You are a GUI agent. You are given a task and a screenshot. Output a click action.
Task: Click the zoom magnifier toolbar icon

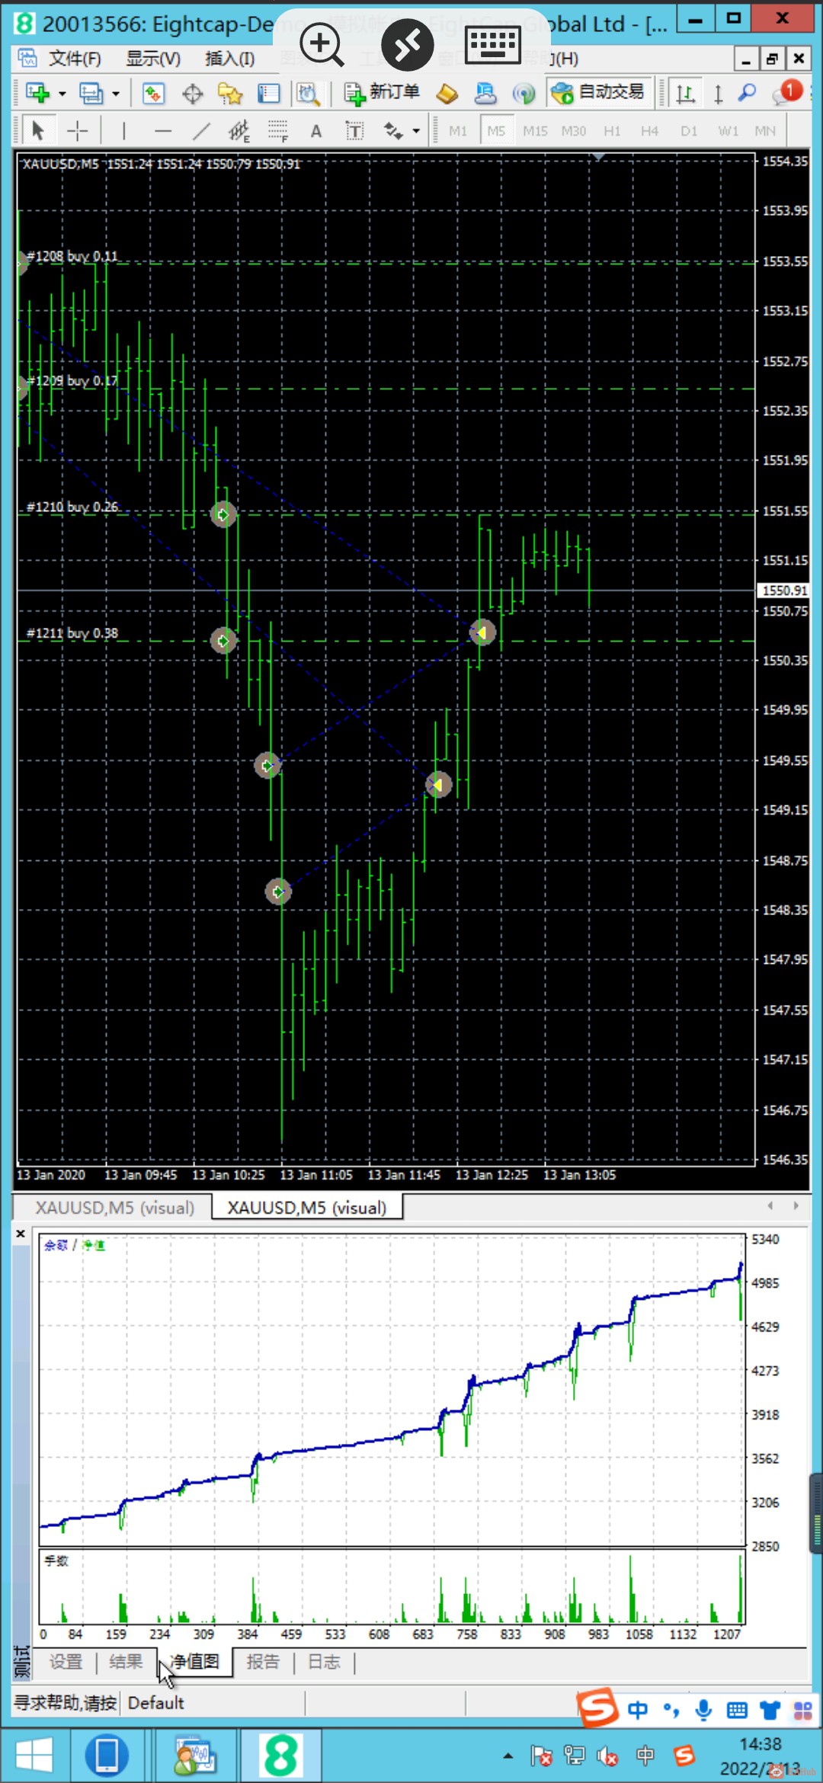point(748,93)
